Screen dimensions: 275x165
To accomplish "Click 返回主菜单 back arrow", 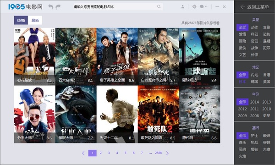I will pyautogui.click(x=243, y=7).
